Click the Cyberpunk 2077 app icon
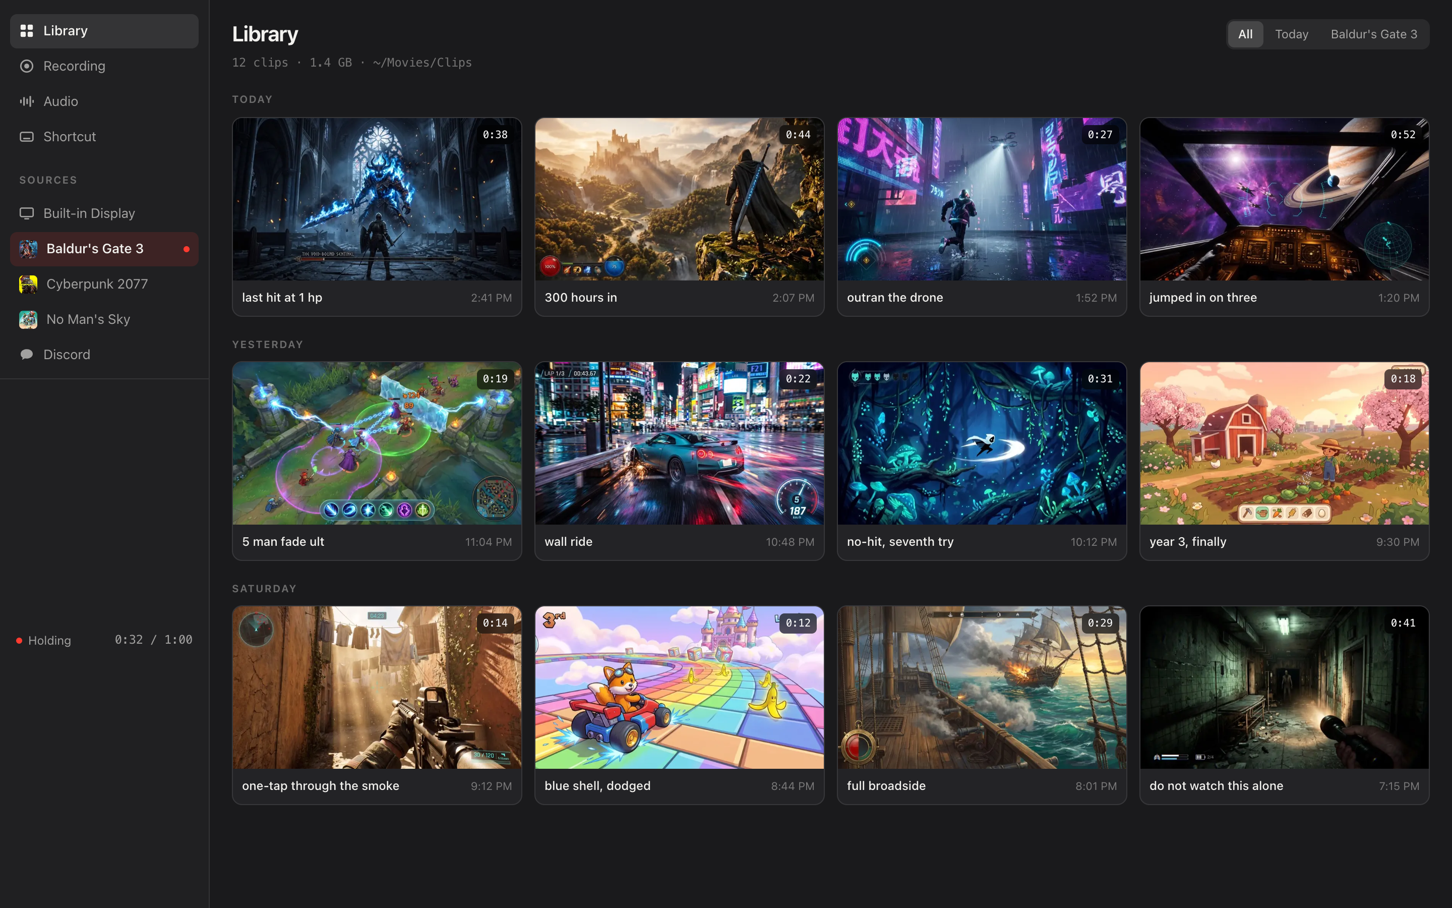Viewport: 1452px width, 908px height. 28,284
